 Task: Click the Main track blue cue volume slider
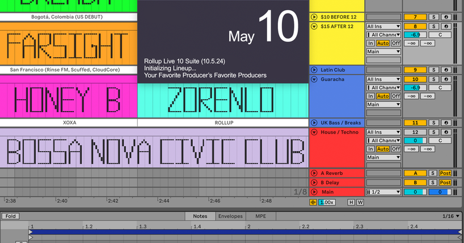click(440, 192)
